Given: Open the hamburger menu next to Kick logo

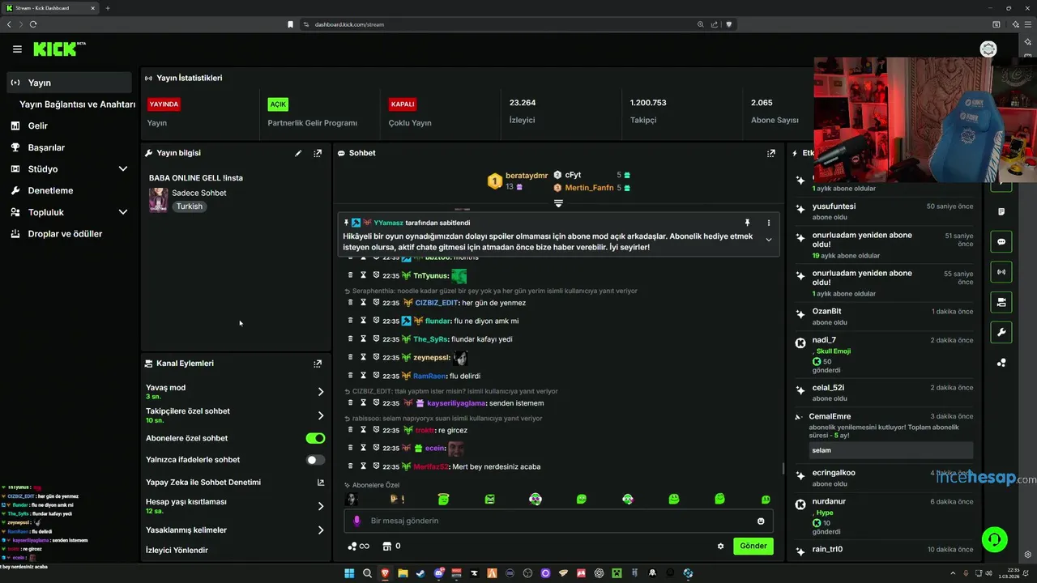Looking at the screenshot, I should point(17,49).
